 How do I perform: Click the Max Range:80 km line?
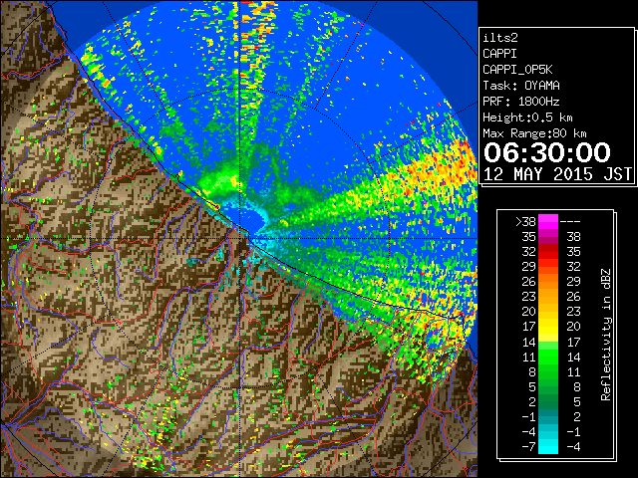coord(534,133)
